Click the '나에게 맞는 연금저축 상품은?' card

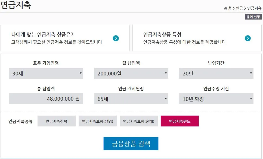pos(65,38)
